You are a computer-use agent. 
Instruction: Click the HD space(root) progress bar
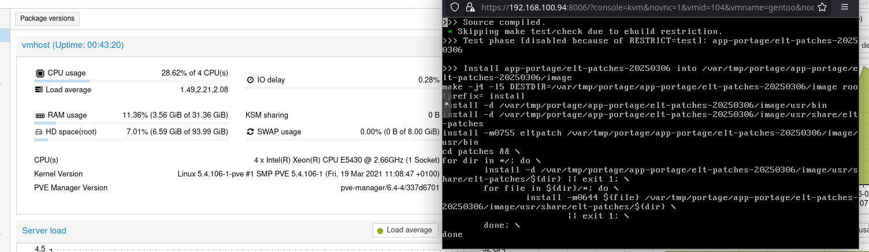click(x=131, y=140)
